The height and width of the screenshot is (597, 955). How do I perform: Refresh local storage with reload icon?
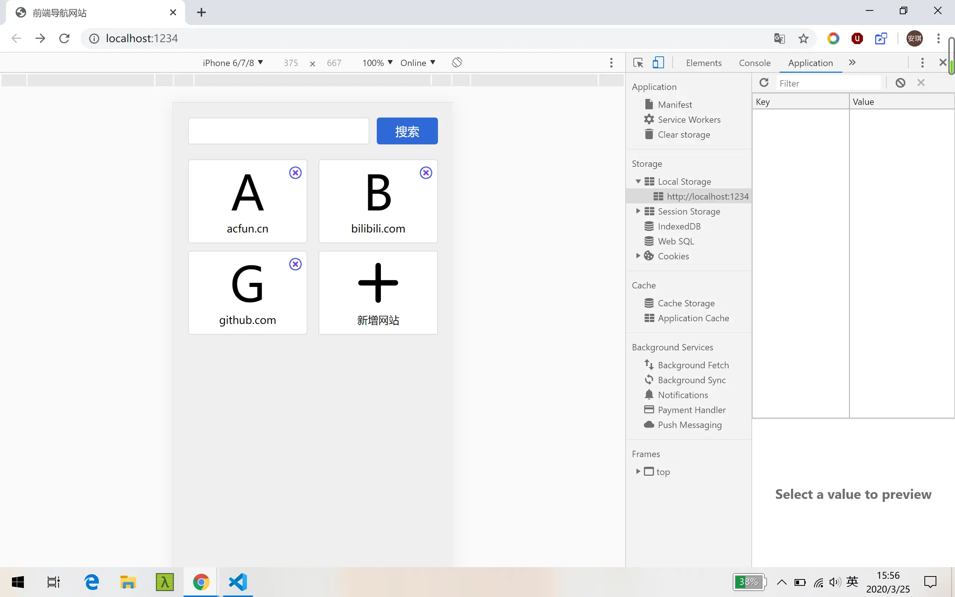pos(764,82)
